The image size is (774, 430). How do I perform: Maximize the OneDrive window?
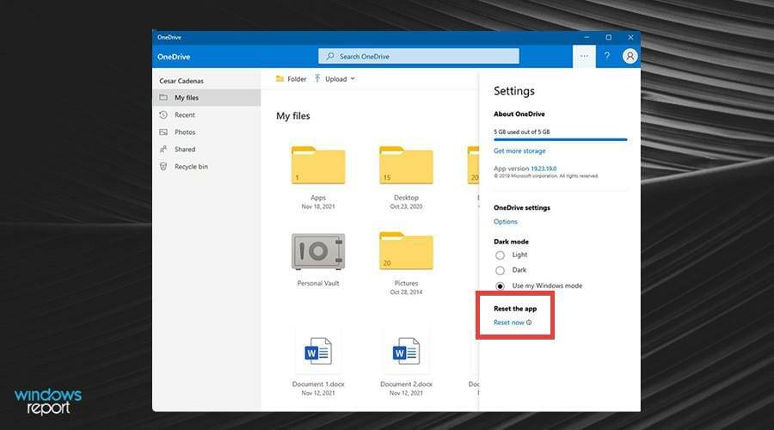click(608, 38)
